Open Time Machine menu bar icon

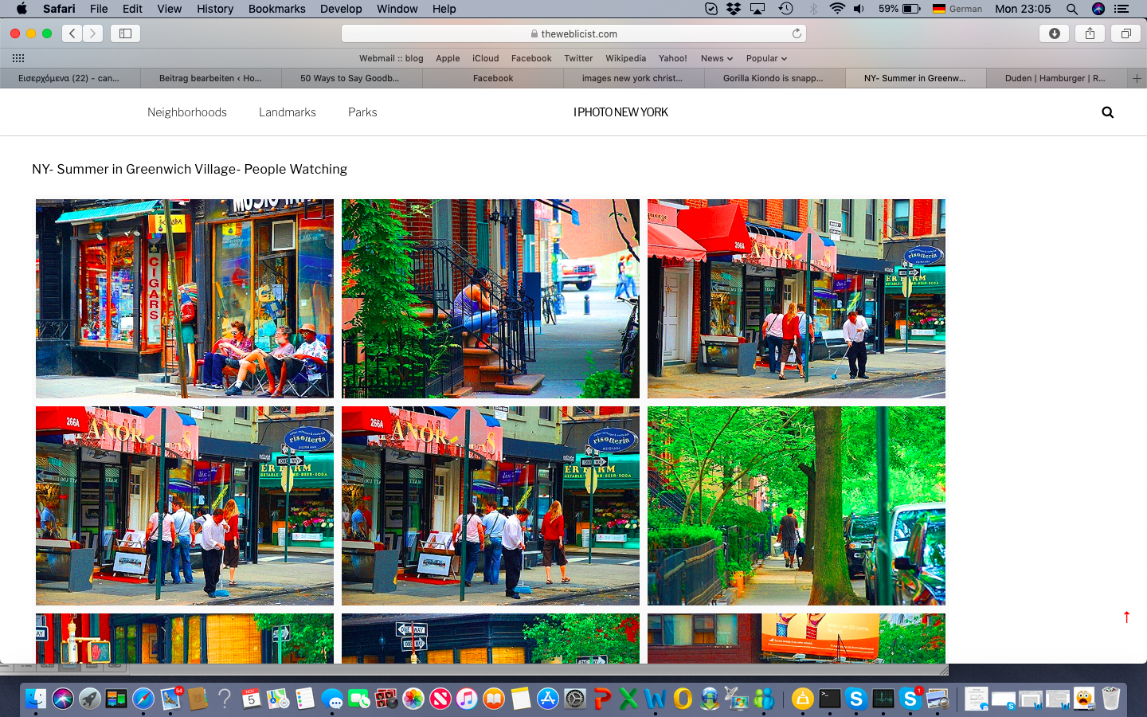(x=785, y=9)
